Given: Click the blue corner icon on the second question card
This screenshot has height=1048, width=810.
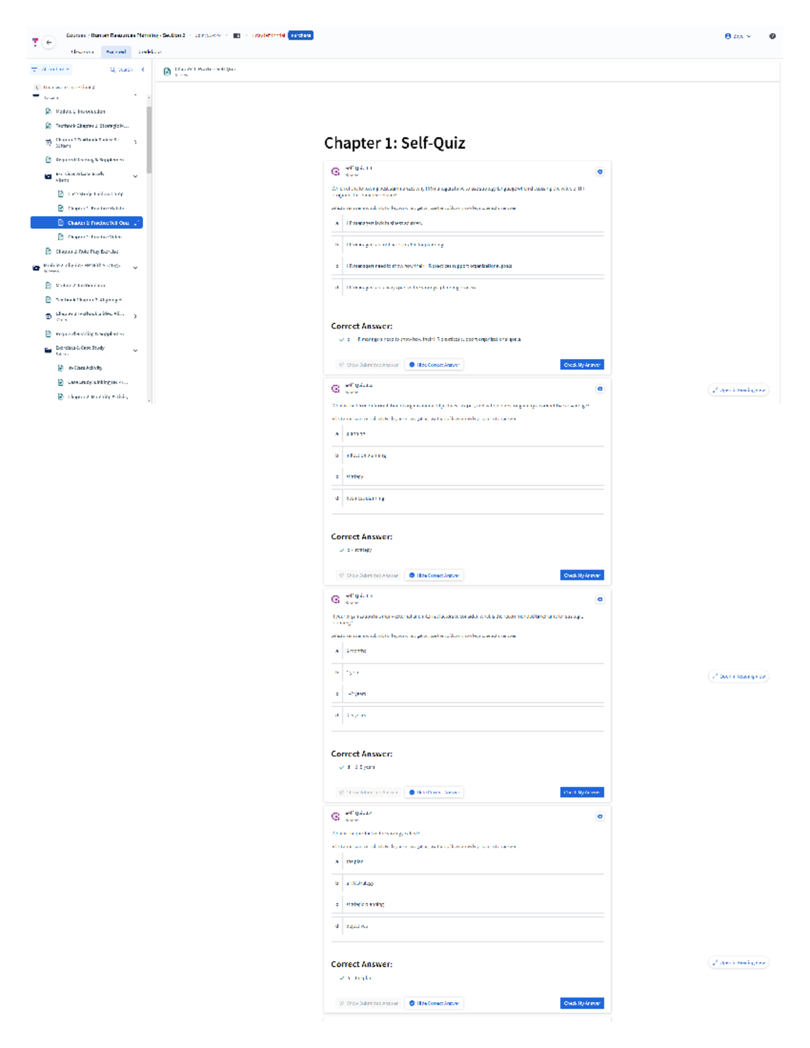Looking at the screenshot, I should 599,389.
